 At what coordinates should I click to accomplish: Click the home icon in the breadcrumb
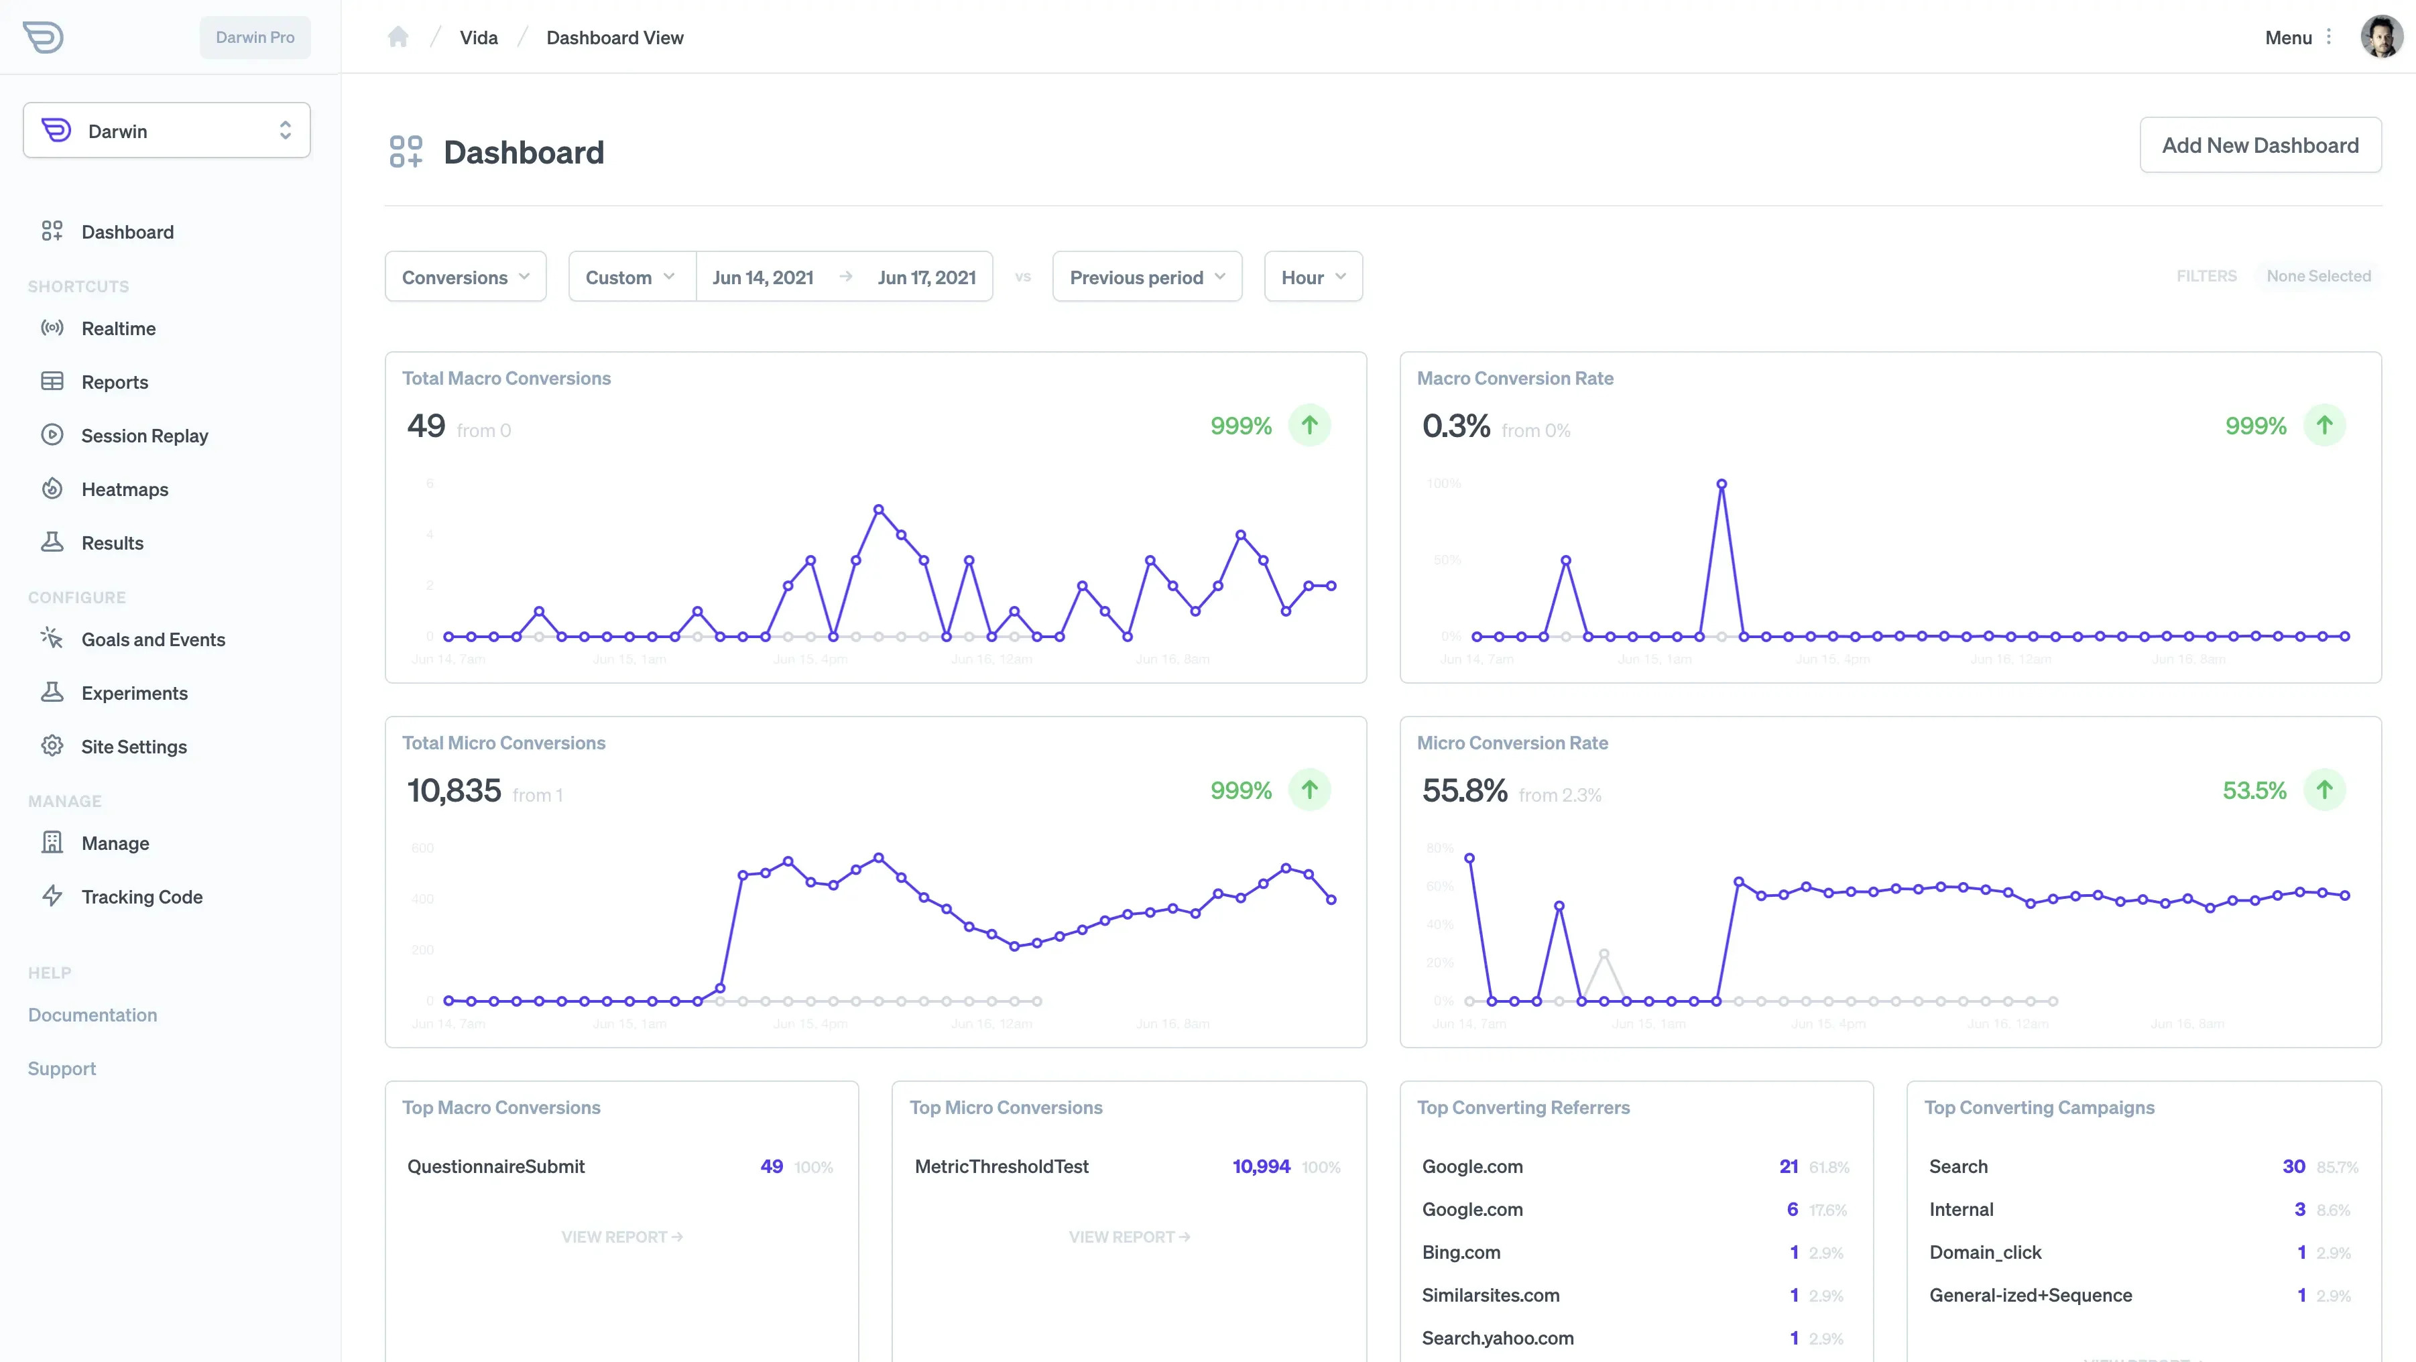[398, 37]
